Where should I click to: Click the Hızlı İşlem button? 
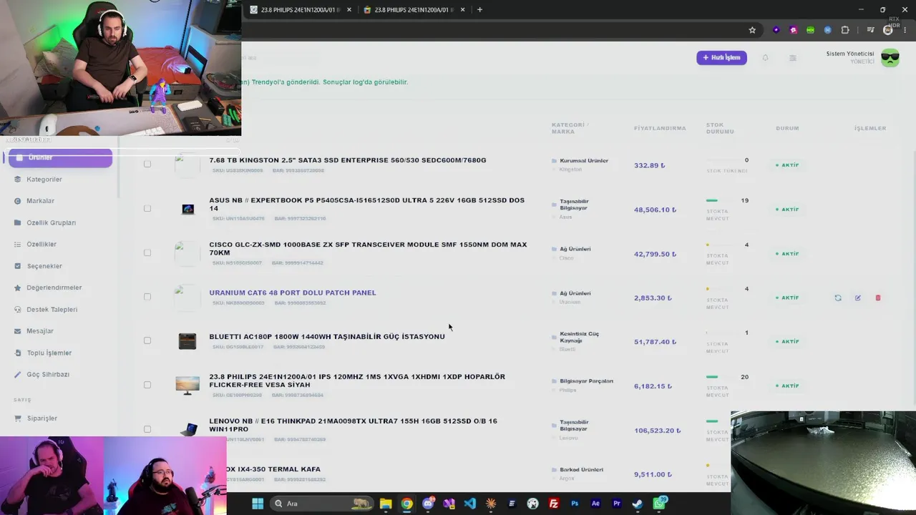pyautogui.click(x=721, y=58)
